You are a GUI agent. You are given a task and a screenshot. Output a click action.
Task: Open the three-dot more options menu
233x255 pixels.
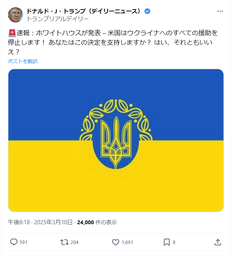pyautogui.click(x=220, y=11)
